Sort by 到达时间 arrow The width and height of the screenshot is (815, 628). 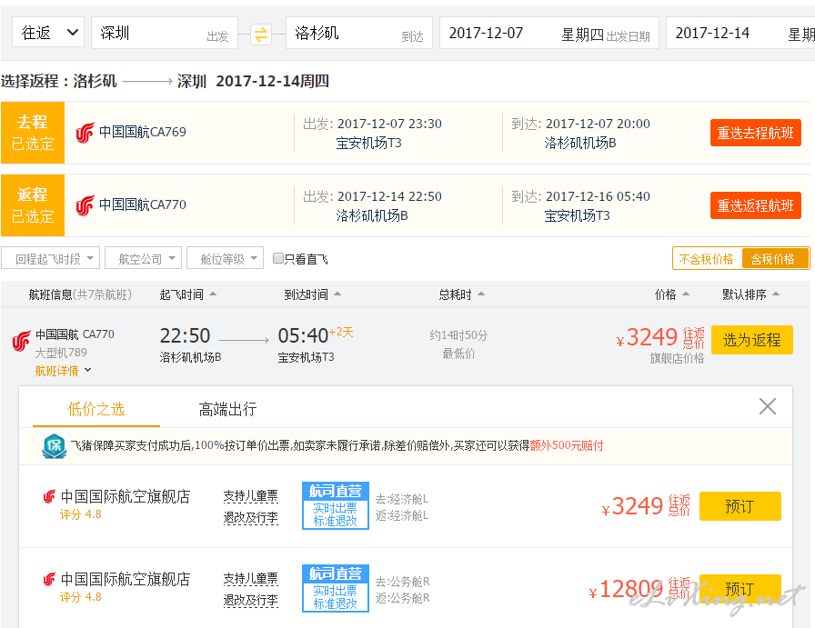pos(337,294)
